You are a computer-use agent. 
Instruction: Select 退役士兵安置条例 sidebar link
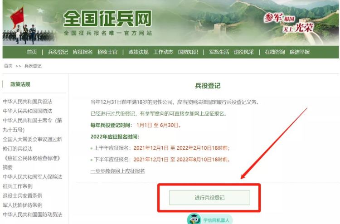coord(23,195)
